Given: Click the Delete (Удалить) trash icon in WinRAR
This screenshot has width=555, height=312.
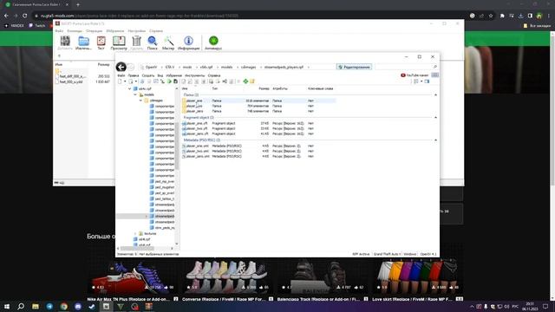Looking at the screenshot, I should [137, 42].
